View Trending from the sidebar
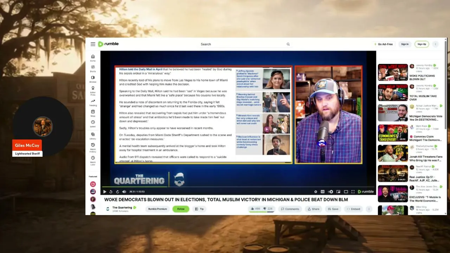Viewport: 450px width, 253px height. pyautogui.click(x=93, y=103)
